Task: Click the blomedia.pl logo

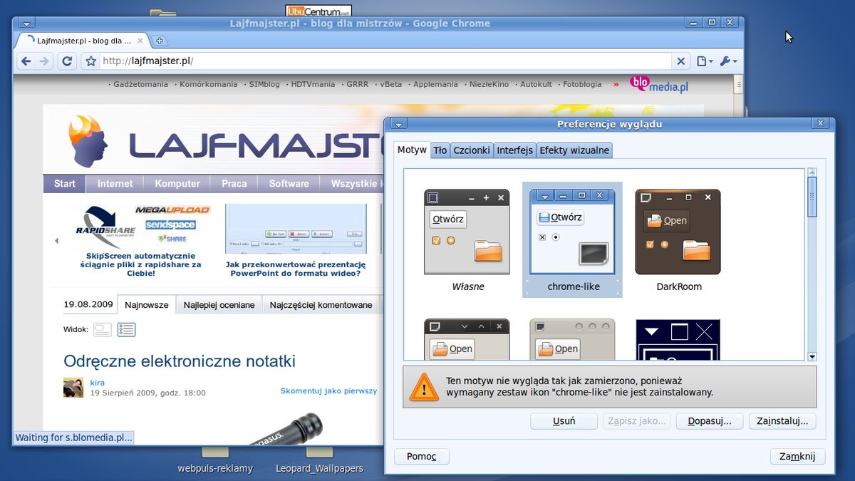Action: [x=657, y=84]
